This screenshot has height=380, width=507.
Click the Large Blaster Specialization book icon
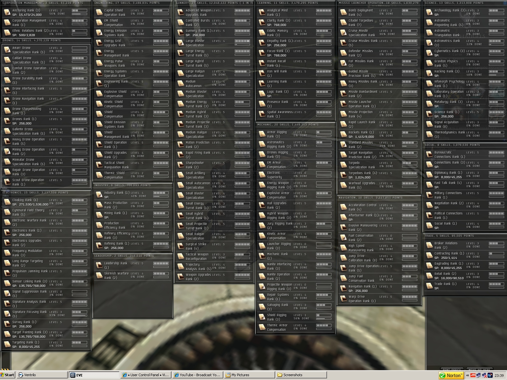pos(181,43)
